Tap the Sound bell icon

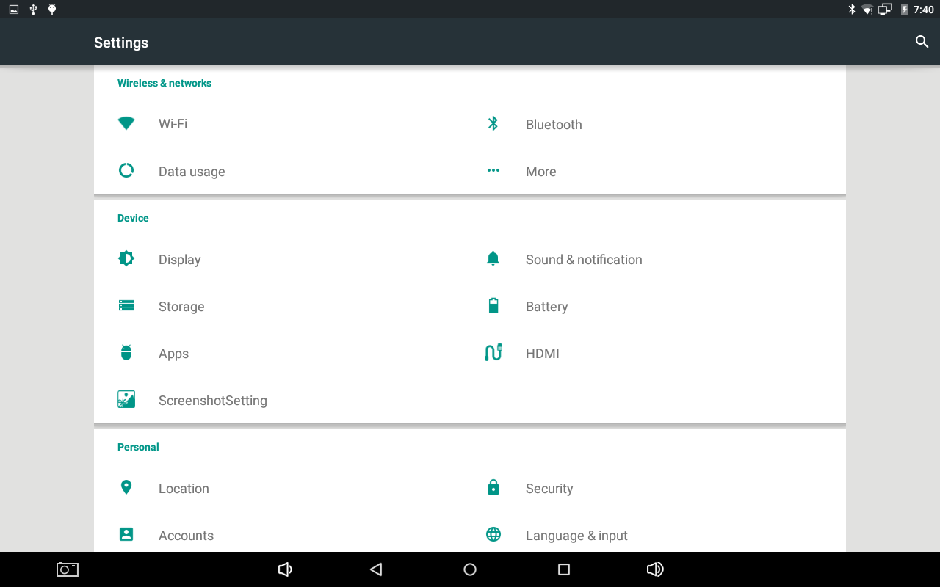coord(493,259)
